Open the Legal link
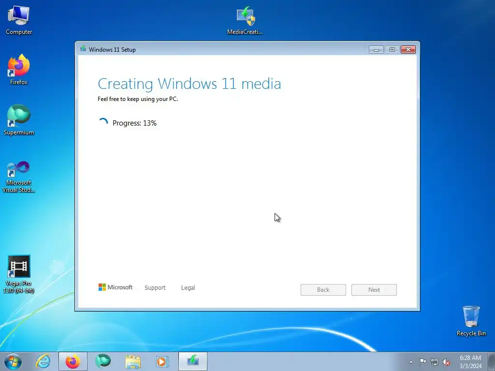This screenshot has width=495, height=371. (x=188, y=288)
